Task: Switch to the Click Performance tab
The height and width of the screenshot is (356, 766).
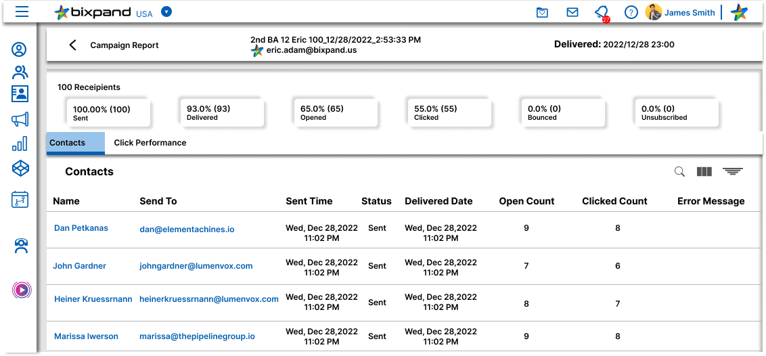Action: tap(150, 143)
